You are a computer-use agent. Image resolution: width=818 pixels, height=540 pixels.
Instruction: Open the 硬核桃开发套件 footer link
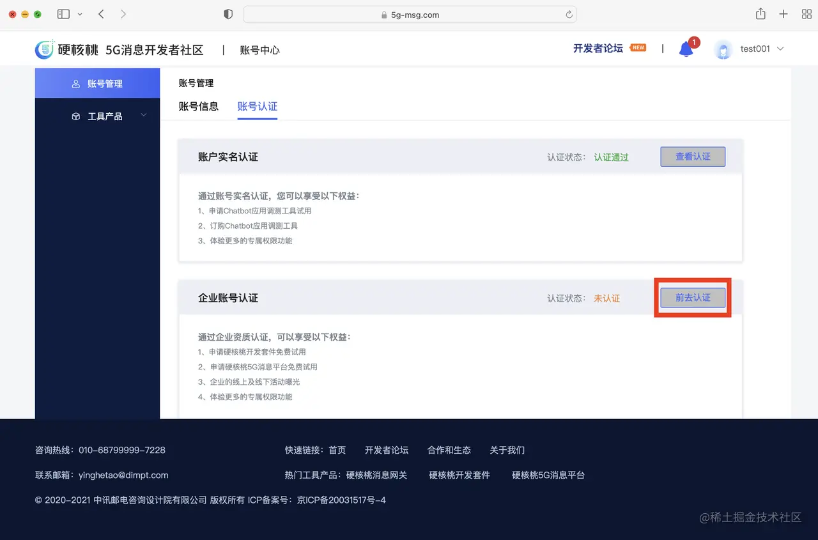[459, 475]
